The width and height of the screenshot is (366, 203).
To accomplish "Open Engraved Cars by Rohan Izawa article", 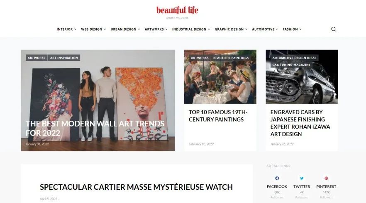I will point(300,123).
